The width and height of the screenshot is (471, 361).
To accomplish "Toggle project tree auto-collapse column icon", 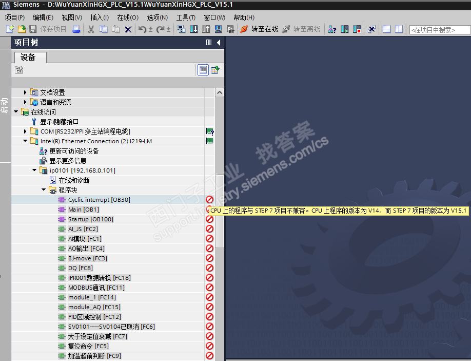I will click(209, 43).
